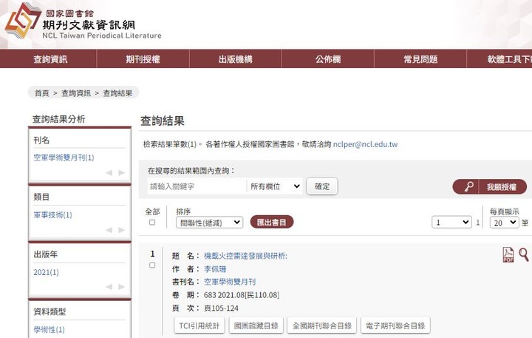Open the 出版機構 menu
Screen dimensions: 532x338
coord(236,59)
